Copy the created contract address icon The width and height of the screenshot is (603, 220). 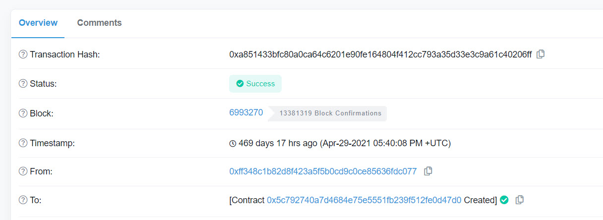[x=520, y=200]
